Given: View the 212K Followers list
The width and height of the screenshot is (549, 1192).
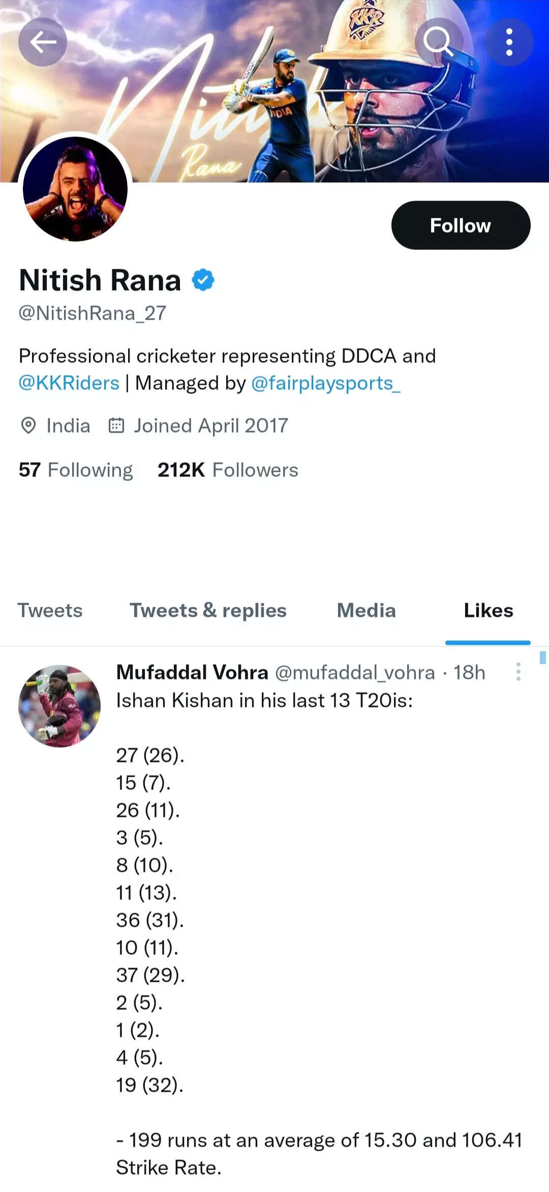Looking at the screenshot, I should tap(228, 469).
